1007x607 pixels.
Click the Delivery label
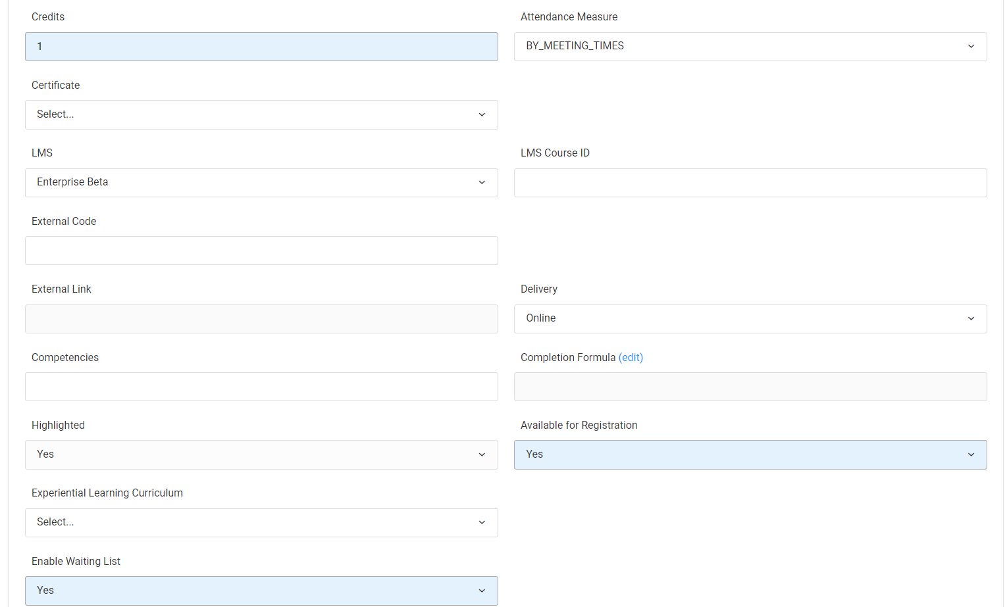pyautogui.click(x=539, y=289)
